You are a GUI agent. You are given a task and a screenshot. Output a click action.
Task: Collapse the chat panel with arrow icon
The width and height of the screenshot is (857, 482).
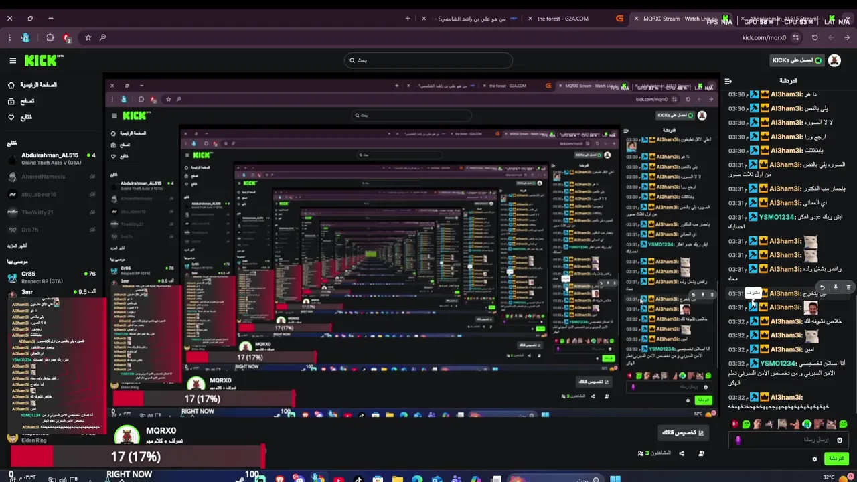pos(728,81)
